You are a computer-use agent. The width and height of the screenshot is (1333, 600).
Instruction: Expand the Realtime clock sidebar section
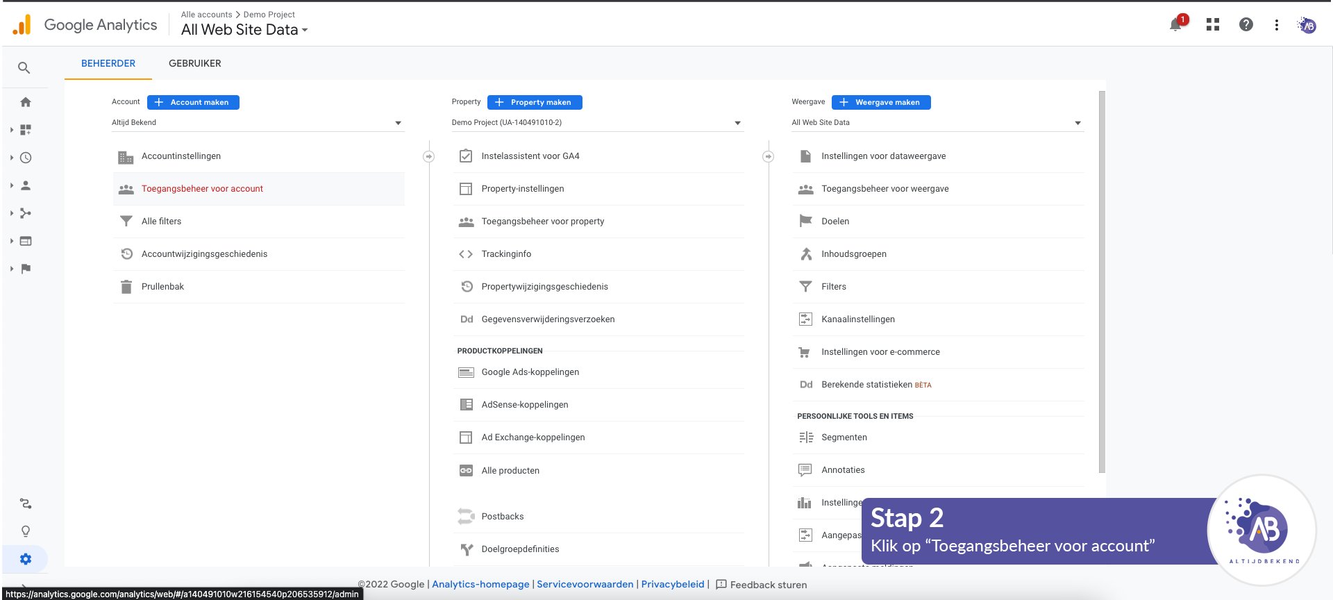26,158
